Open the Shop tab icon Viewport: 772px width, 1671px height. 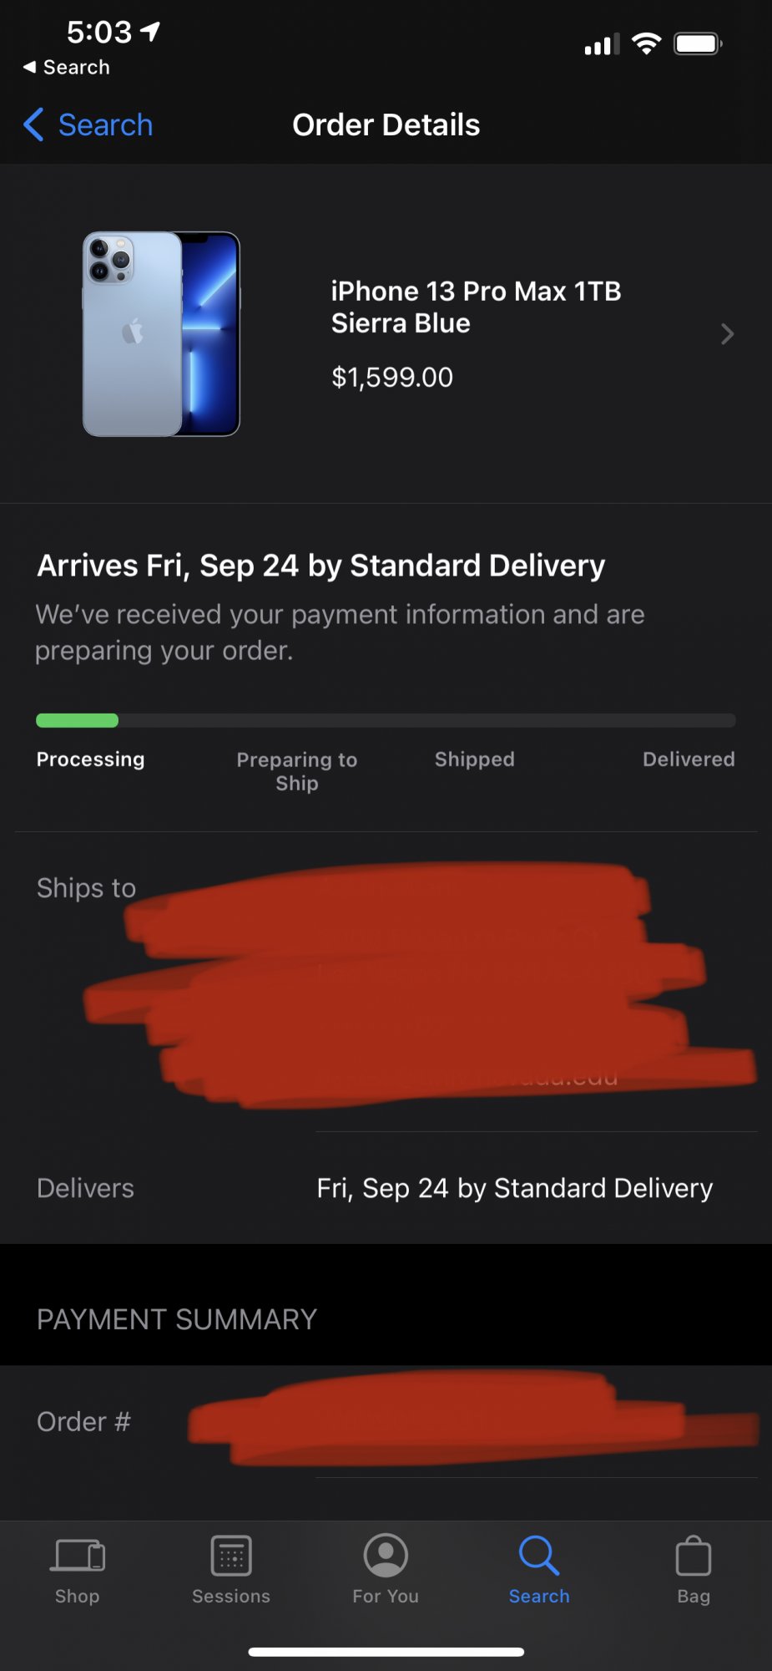(78, 1555)
